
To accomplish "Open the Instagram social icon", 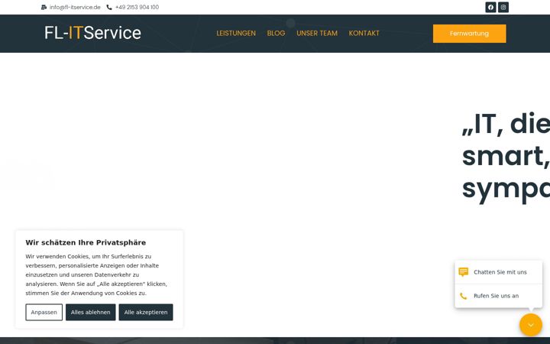I will (503, 7).
